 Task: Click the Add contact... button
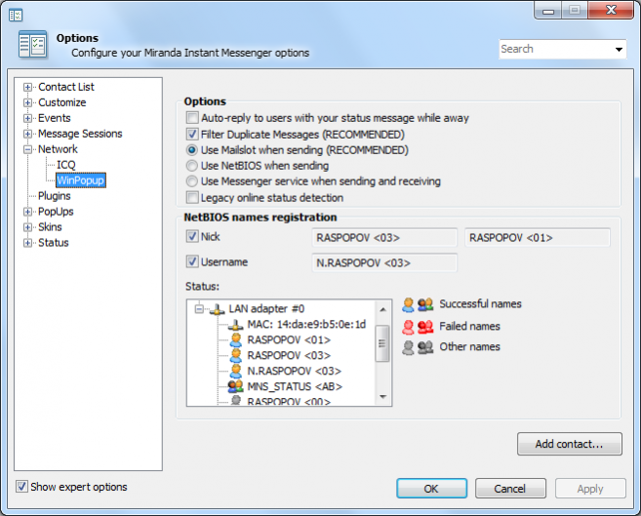[x=570, y=444]
